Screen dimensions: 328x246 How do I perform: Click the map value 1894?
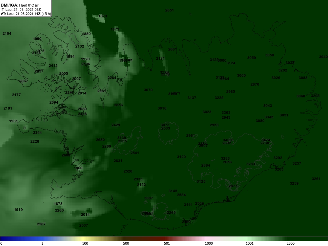[x=70, y=56]
